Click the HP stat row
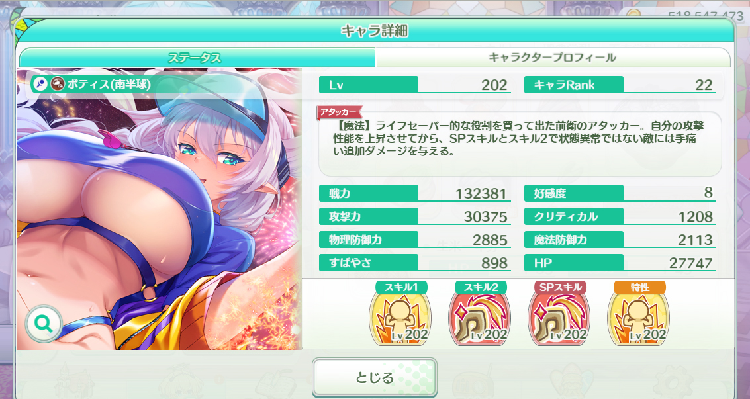 pyautogui.click(x=620, y=262)
